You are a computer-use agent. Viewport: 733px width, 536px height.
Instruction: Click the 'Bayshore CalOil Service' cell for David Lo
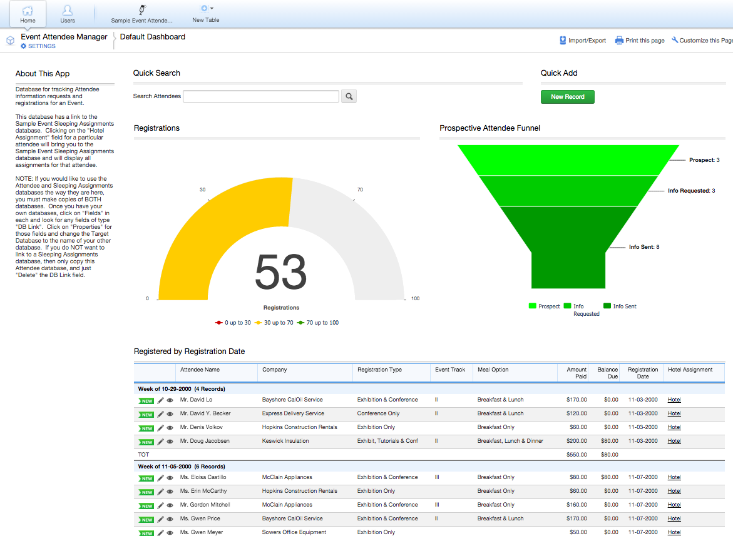pos(292,400)
